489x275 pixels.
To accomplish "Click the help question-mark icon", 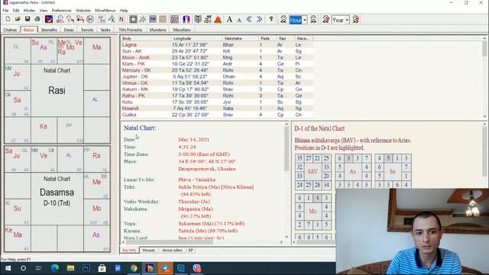I will pos(271,19).
